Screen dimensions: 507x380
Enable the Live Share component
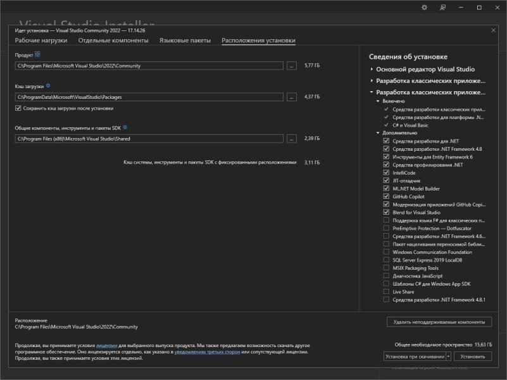[386, 292]
